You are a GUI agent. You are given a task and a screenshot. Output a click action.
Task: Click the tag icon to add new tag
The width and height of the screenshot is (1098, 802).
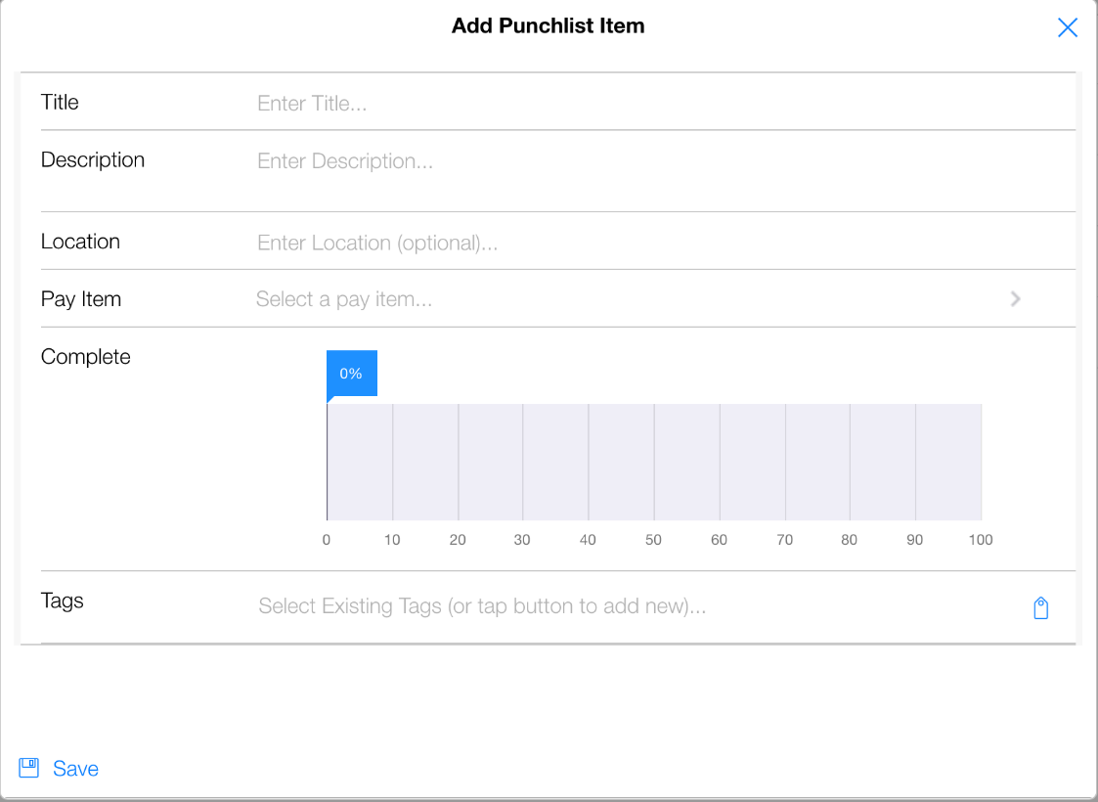coord(1041,608)
